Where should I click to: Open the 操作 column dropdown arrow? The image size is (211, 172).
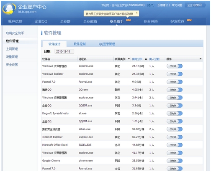201,59
